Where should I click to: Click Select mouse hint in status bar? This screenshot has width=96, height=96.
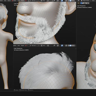click(16, 90)
